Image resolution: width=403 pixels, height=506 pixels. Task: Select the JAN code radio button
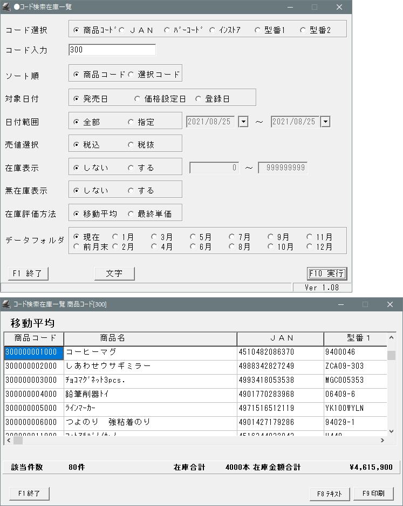point(121,30)
